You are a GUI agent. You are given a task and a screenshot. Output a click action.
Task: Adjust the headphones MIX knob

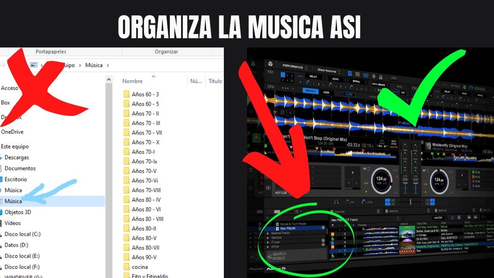click(x=348, y=202)
